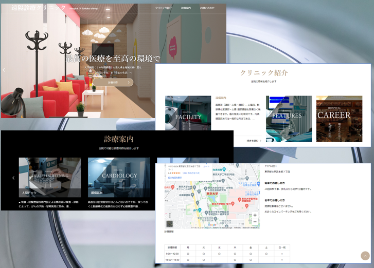Click the ファミリーマート map marker

pos(258,184)
